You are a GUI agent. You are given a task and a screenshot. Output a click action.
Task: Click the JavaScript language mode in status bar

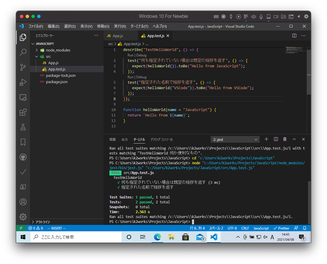261,228
